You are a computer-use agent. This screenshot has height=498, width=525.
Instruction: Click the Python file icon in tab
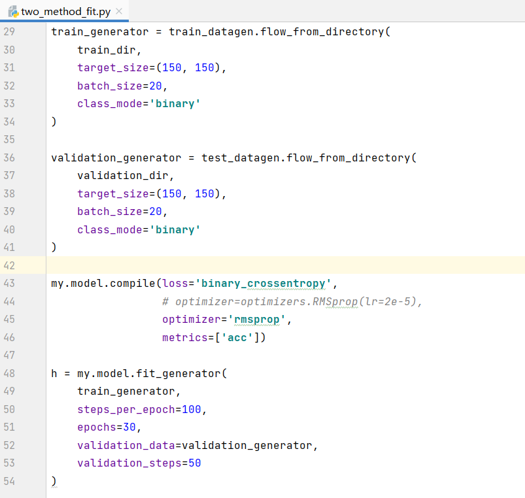[x=13, y=12]
